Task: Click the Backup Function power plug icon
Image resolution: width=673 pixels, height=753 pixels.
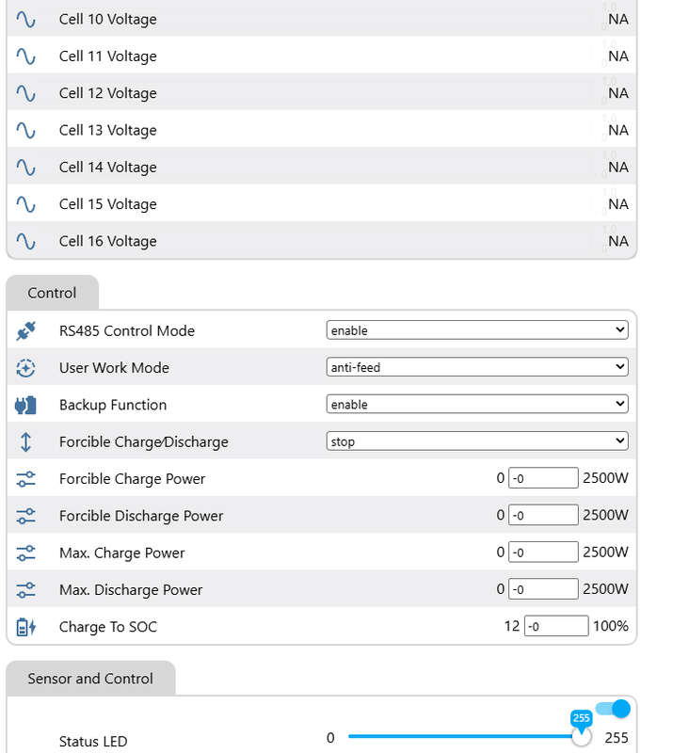Action: click(25, 405)
